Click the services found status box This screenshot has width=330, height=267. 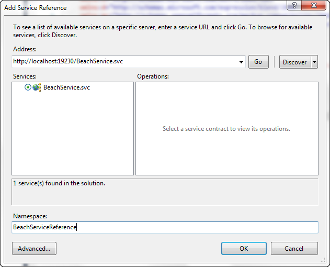click(165, 192)
